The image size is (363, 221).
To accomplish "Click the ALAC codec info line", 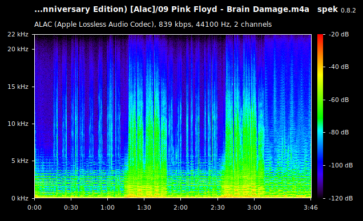I will pyautogui.click(x=153, y=24).
